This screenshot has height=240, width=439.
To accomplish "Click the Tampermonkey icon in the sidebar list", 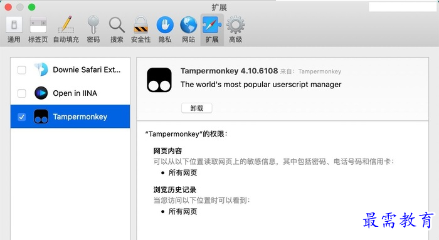I will (x=41, y=117).
